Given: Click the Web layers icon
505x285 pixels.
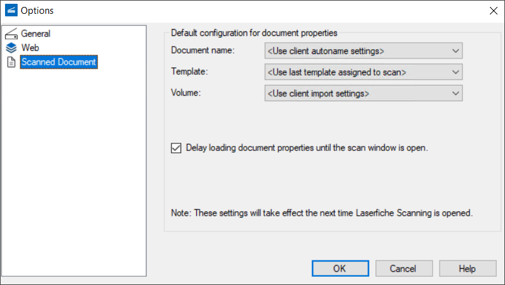Looking at the screenshot, I should coord(11,48).
